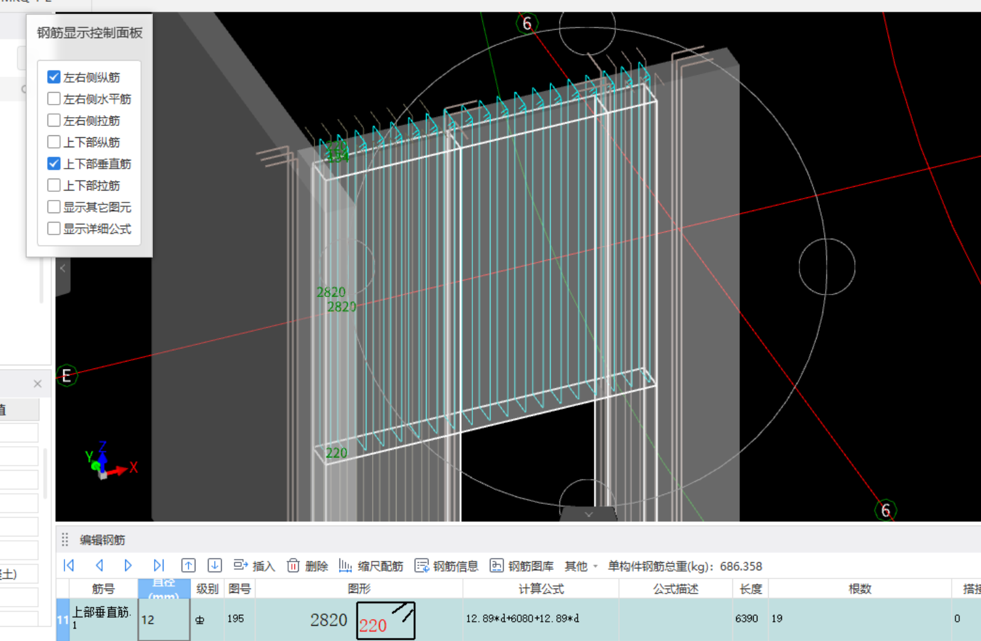Image resolution: width=981 pixels, height=641 pixels.
Task: Go to first rebar record
Action: point(69,566)
